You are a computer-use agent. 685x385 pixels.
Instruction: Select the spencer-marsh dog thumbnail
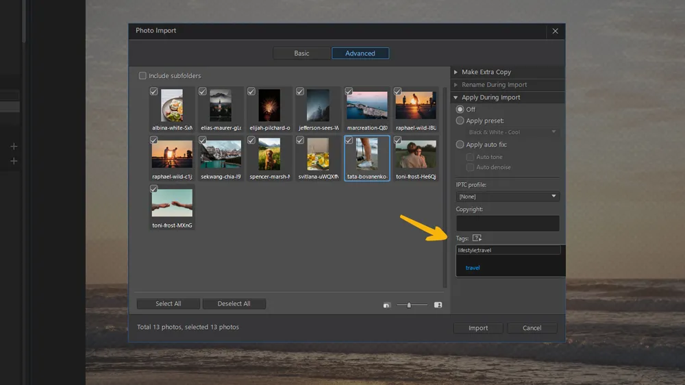[x=269, y=154]
